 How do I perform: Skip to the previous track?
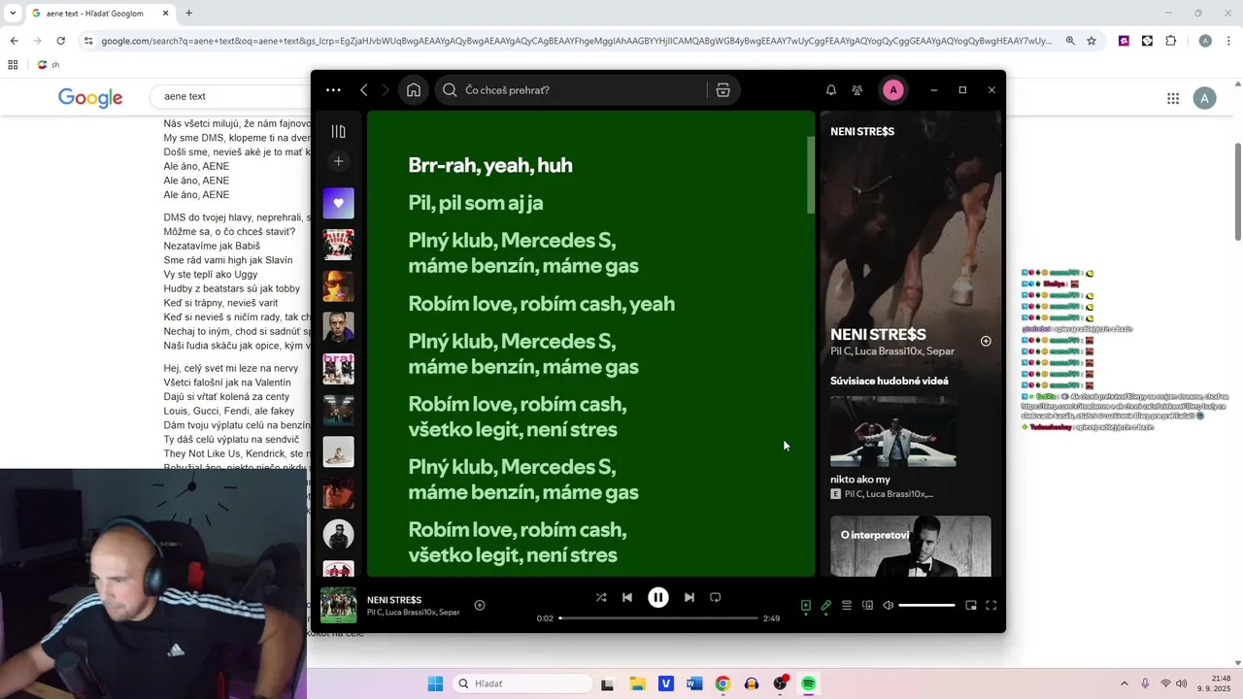627,597
